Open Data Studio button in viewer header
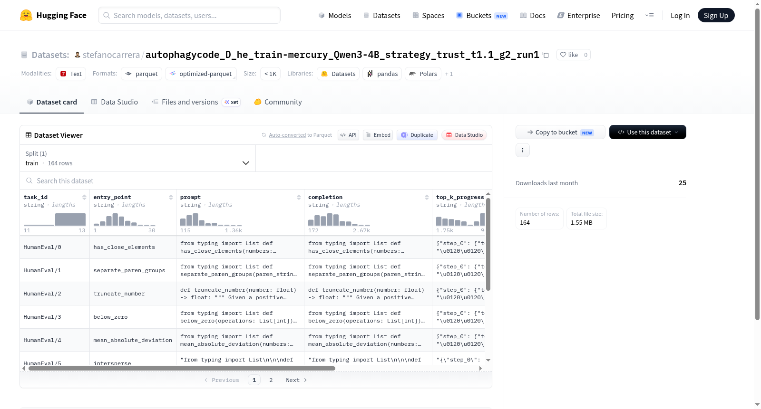Screen dimensions: 761x409 point(464,135)
